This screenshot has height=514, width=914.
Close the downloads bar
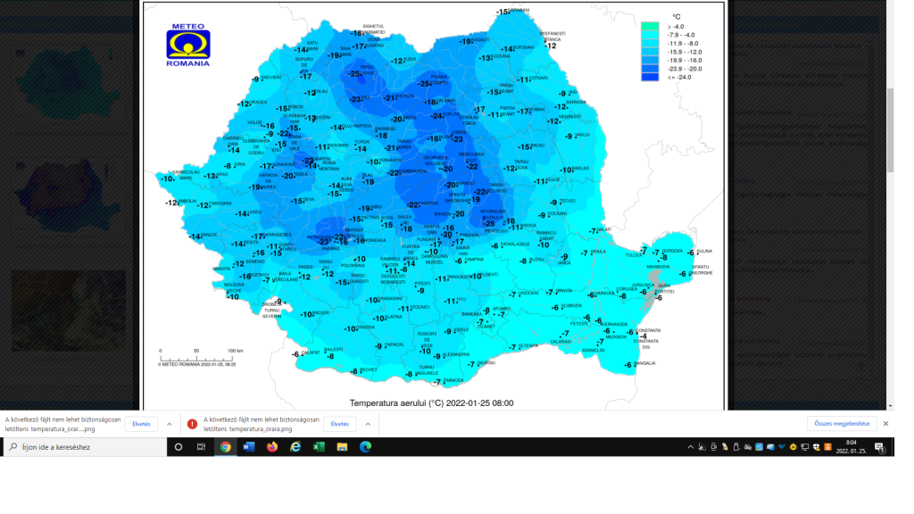tap(885, 424)
